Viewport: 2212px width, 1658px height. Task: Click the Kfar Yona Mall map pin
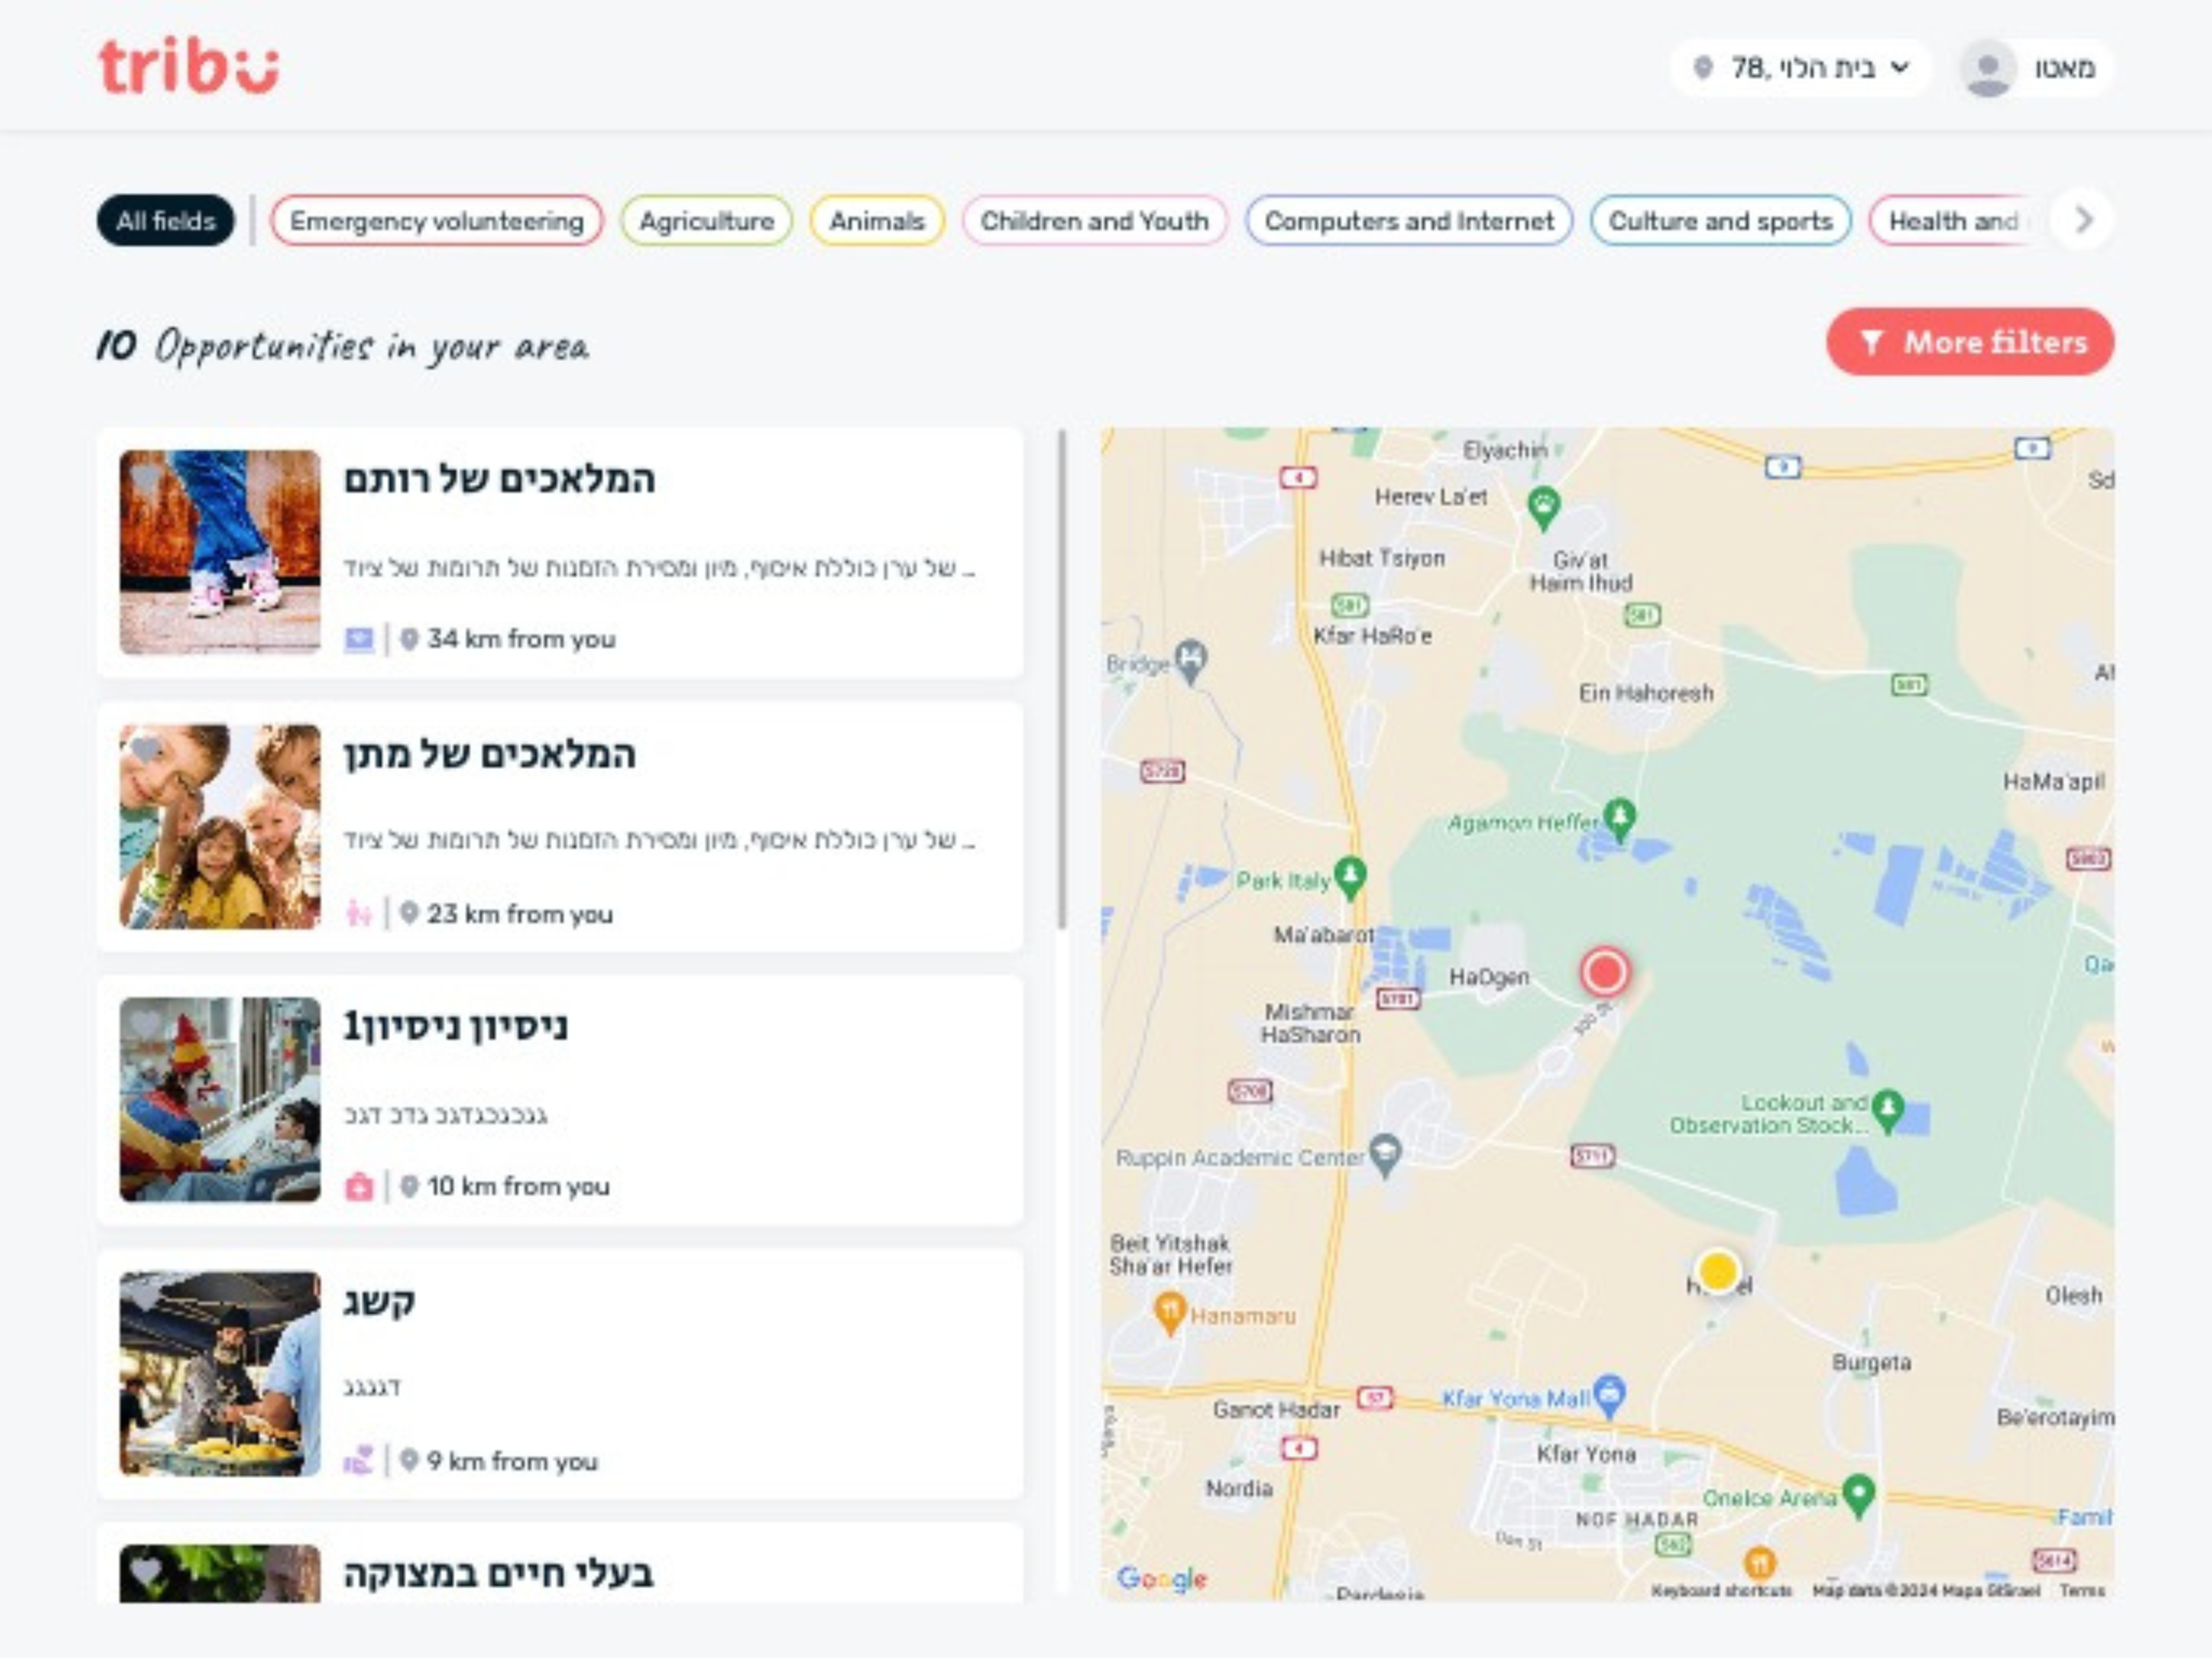point(1609,1395)
